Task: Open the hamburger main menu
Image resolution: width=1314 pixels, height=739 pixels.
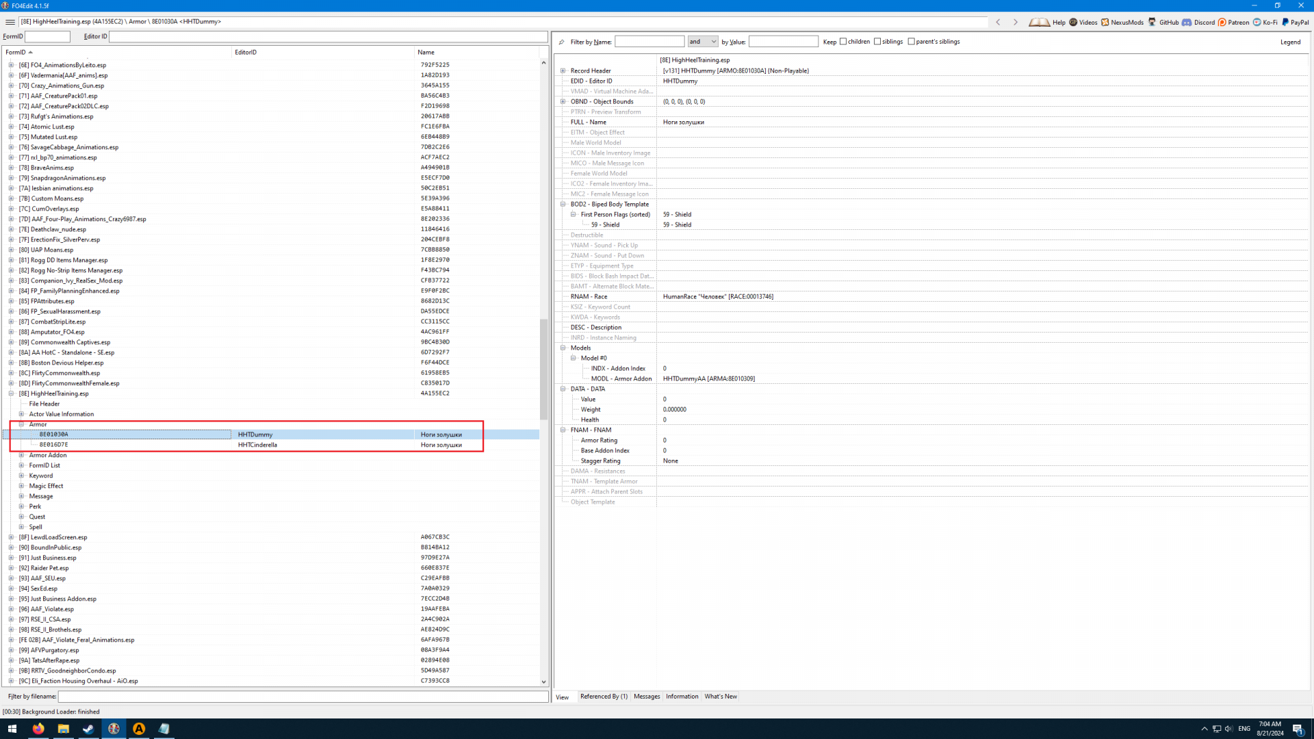Action: [x=10, y=22]
